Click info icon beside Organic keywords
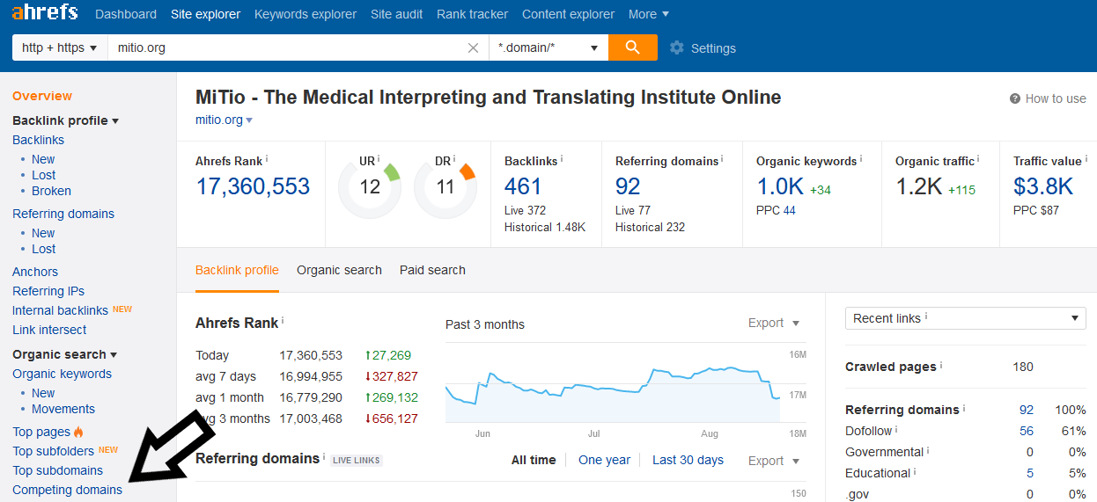1097x502 pixels. 861,159
